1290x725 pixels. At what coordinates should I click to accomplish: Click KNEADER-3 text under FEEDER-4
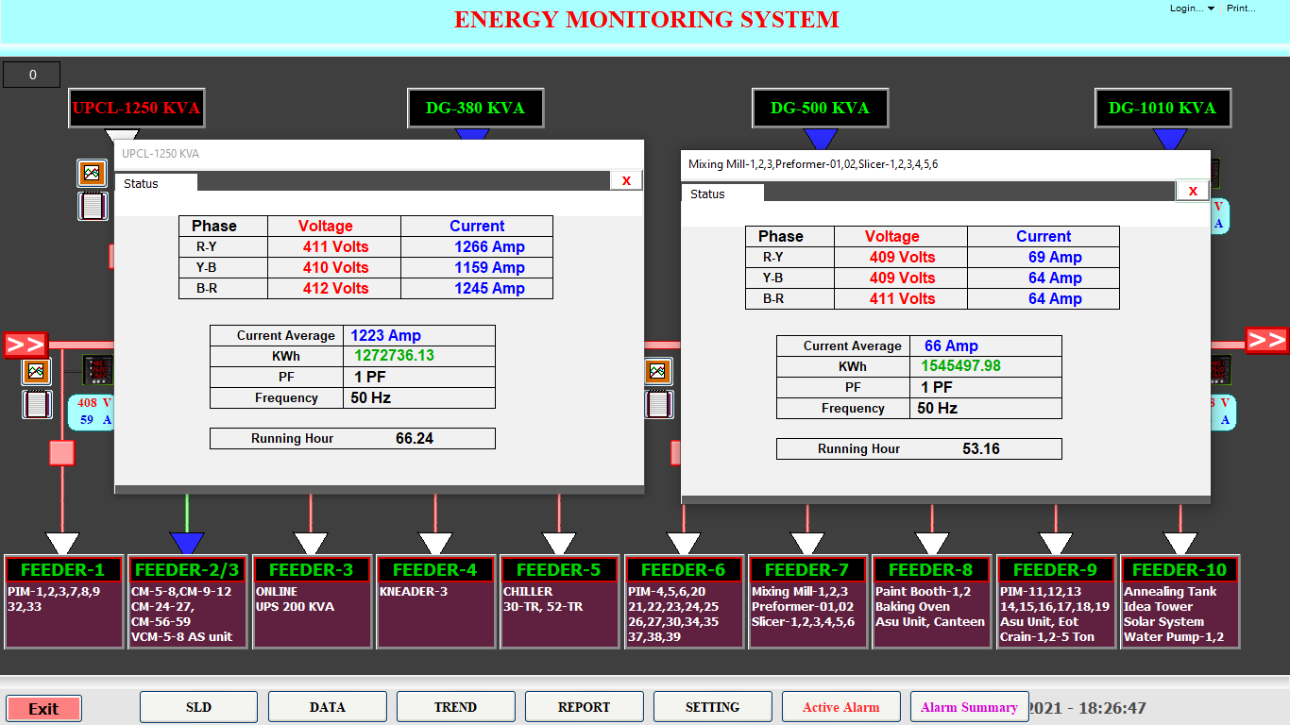coord(414,592)
